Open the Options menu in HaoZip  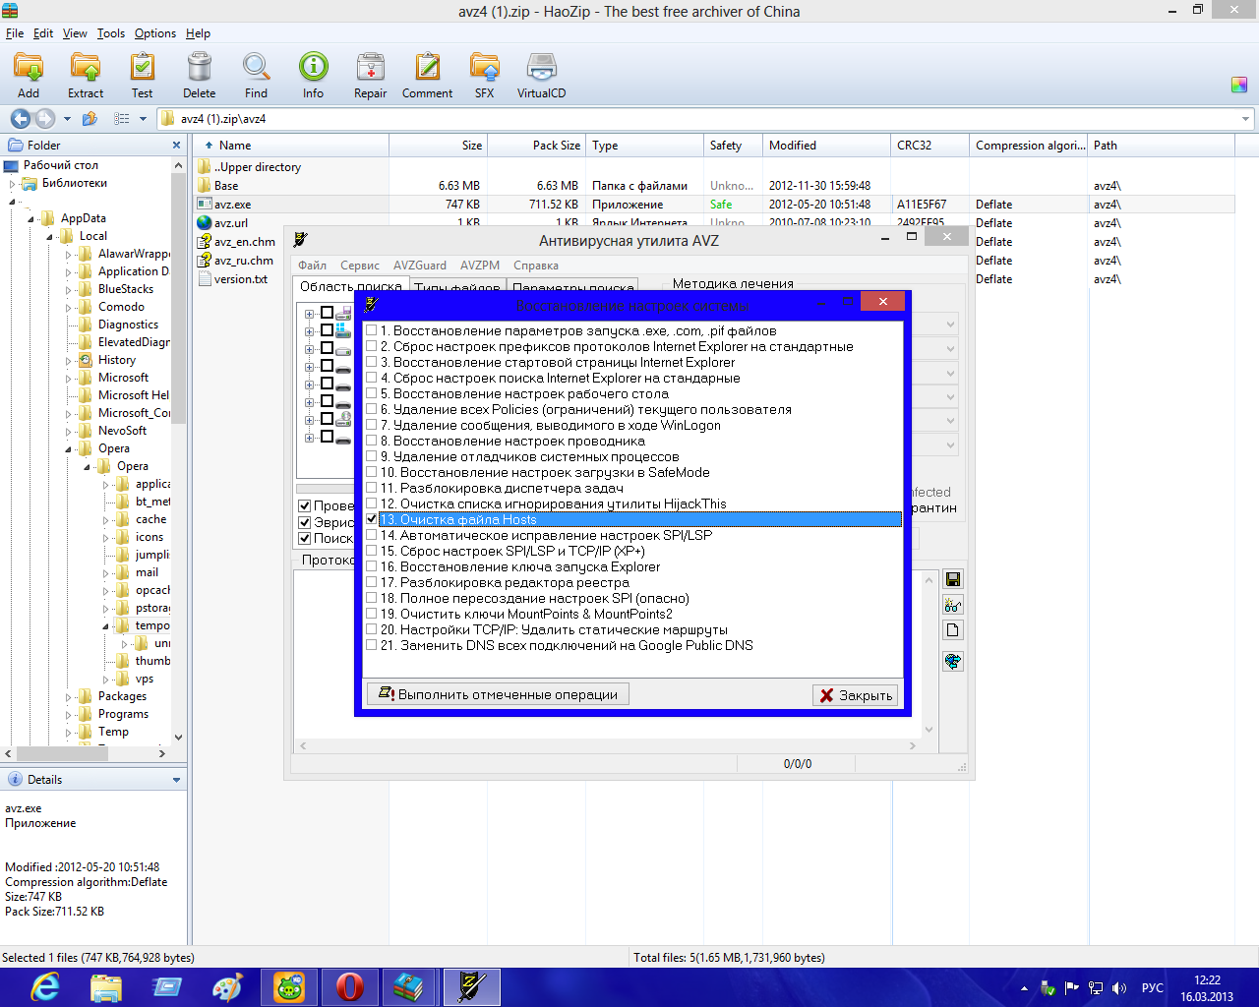tap(155, 33)
